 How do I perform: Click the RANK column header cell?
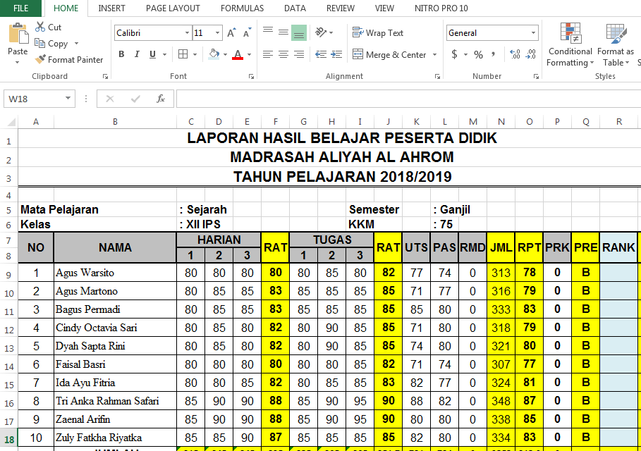pos(618,247)
